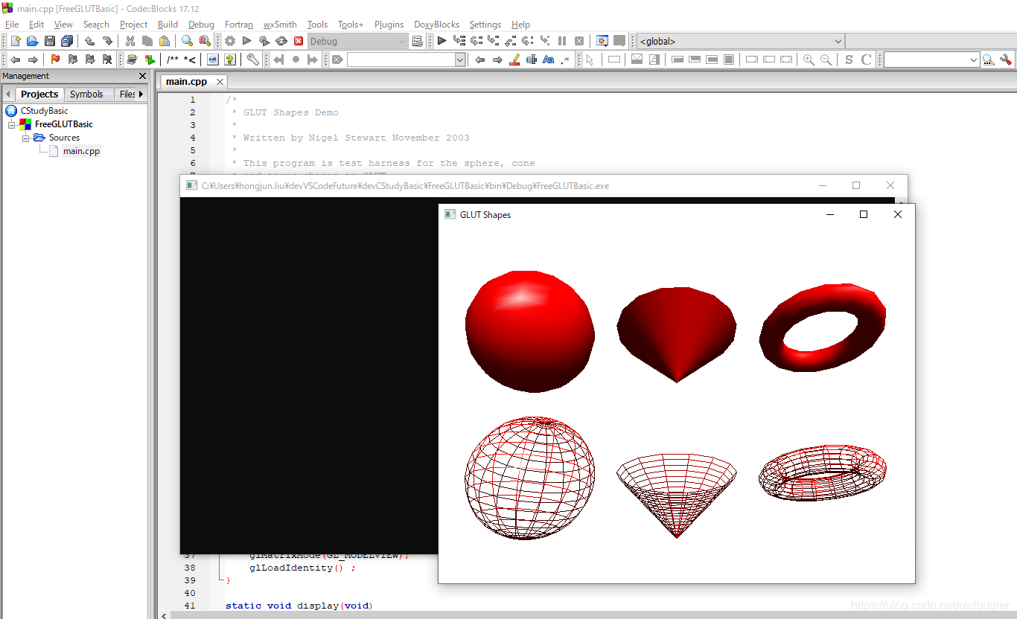Screen dimensions: 1017x619
Task: Toggle selected text only search option
Action: [532, 60]
